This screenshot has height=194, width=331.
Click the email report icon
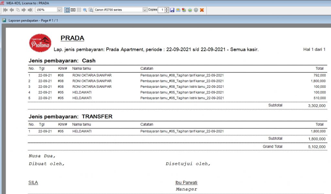click(x=178, y=10)
